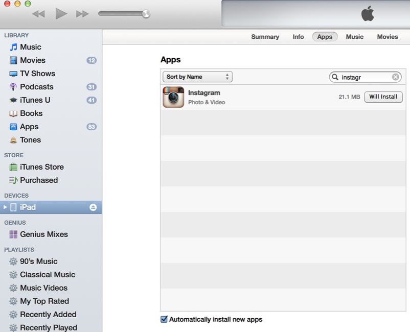Switch to the Movies tab
Viewport: 410px width, 332px height.
tap(387, 37)
